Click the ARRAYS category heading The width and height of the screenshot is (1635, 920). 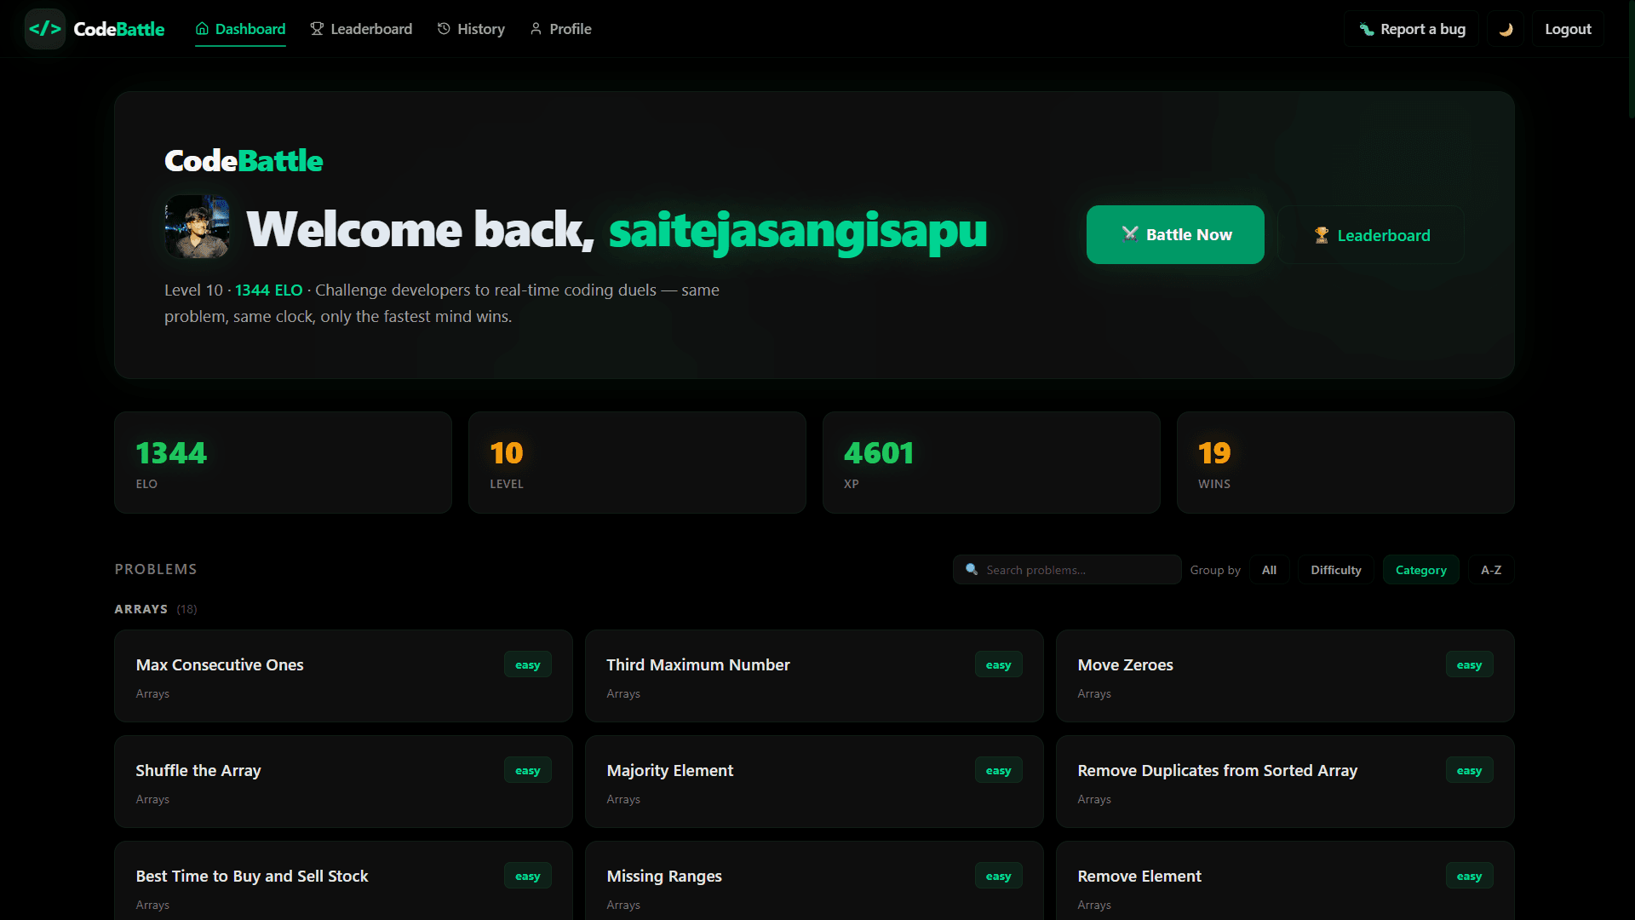141,609
